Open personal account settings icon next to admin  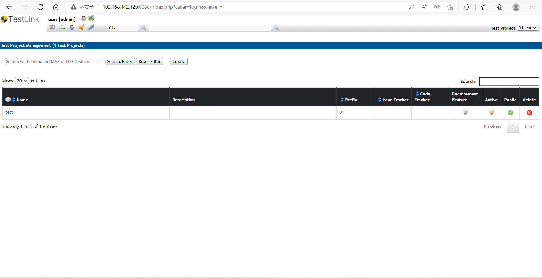[84, 19]
